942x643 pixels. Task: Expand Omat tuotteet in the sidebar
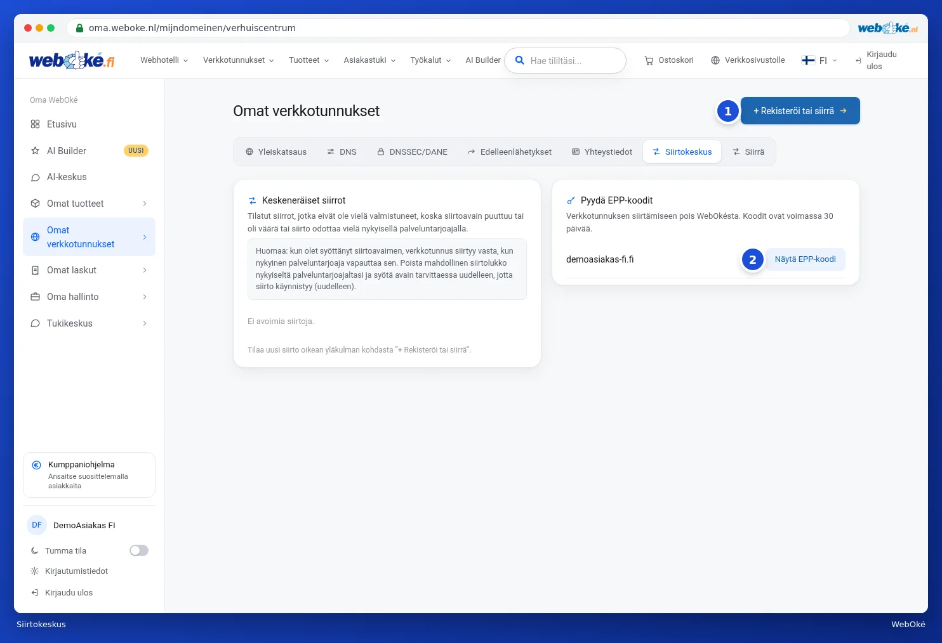pyautogui.click(x=89, y=204)
